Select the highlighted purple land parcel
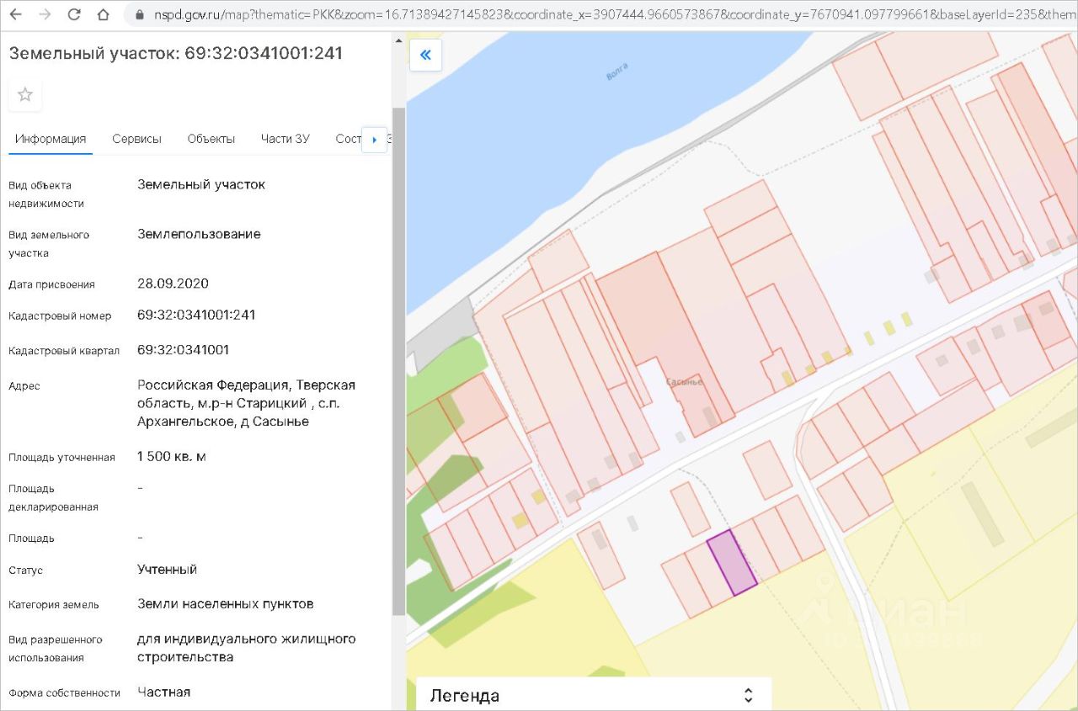 click(x=731, y=564)
